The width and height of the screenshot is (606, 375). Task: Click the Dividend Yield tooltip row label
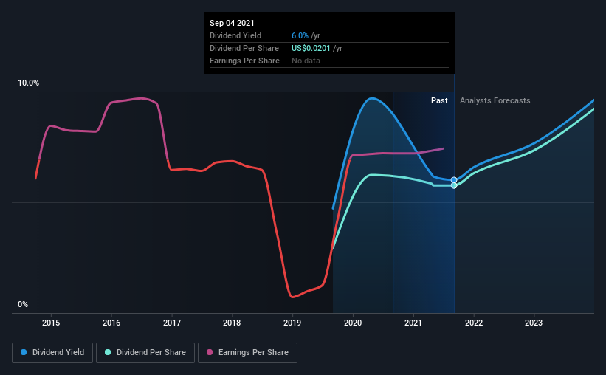pyautogui.click(x=235, y=35)
